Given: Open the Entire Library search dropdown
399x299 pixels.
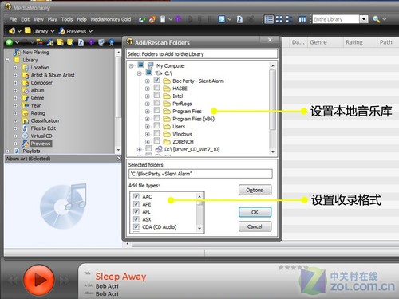Looking at the screenshot, I should pyautogui.click(x=364, y=19).
